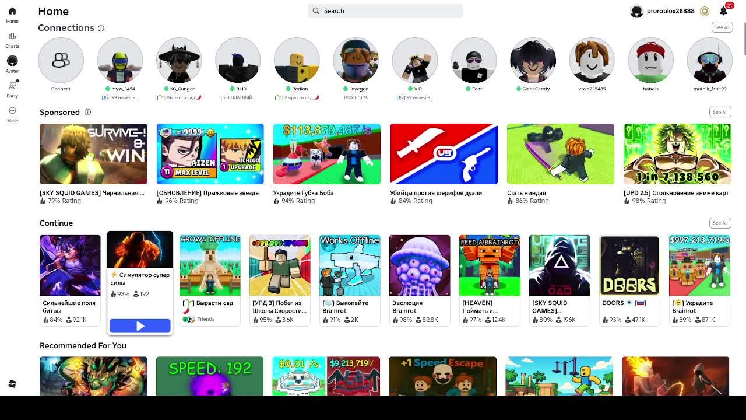Click See All for Connections

click(x=722, y=27)
